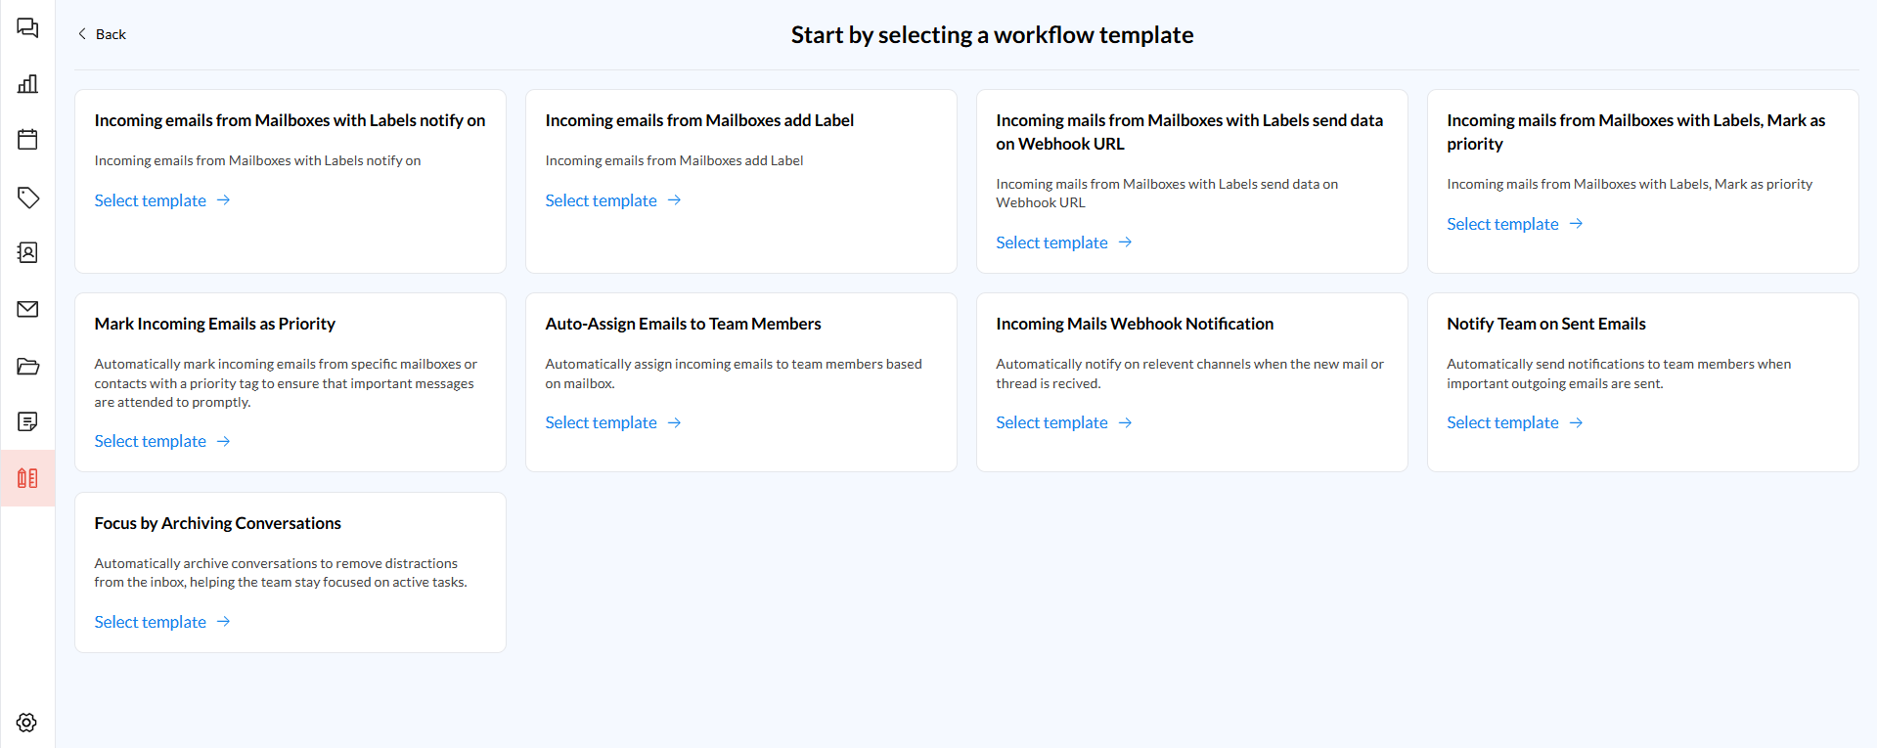
Task: Click the Focus by Archiving Conversations card title
Action: pyautogui.click(x=217, y=523)
